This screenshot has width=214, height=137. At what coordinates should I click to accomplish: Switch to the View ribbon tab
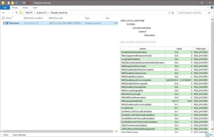pos(34,7)
